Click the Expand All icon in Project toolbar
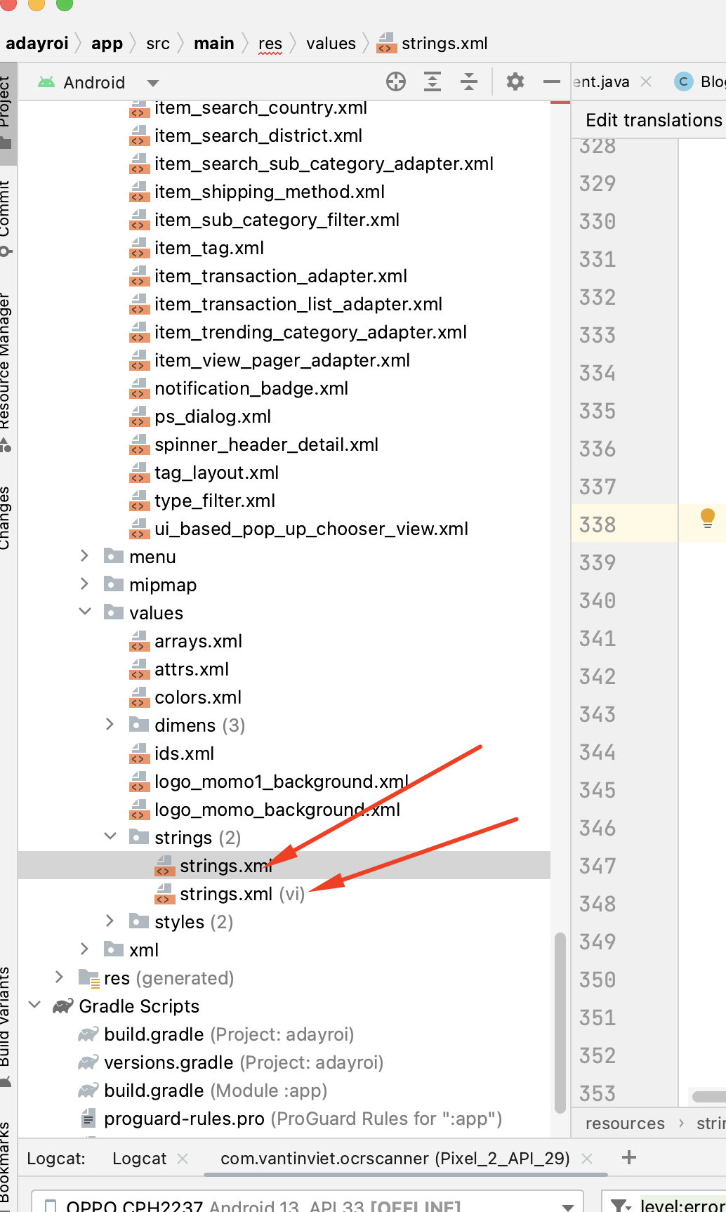This screenshot has width=726, height=1212. [433, 82]
